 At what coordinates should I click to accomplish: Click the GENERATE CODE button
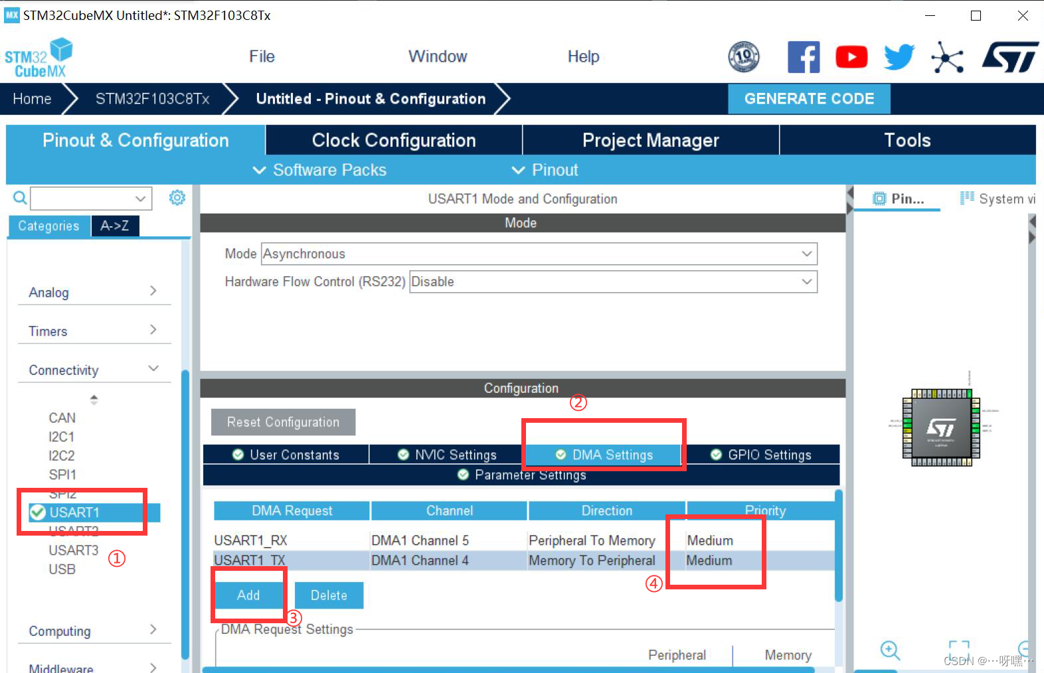point(809,99)
